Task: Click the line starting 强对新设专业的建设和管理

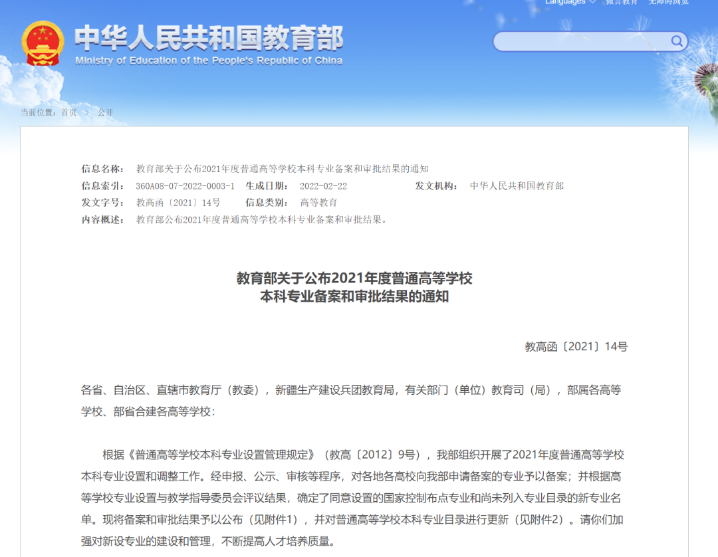Action: pos(209,542)
